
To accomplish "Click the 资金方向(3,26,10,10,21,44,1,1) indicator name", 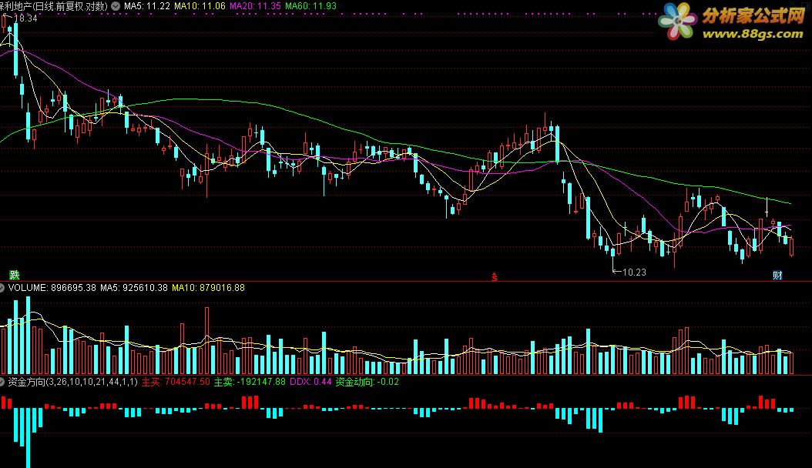I will pos(73,382).
